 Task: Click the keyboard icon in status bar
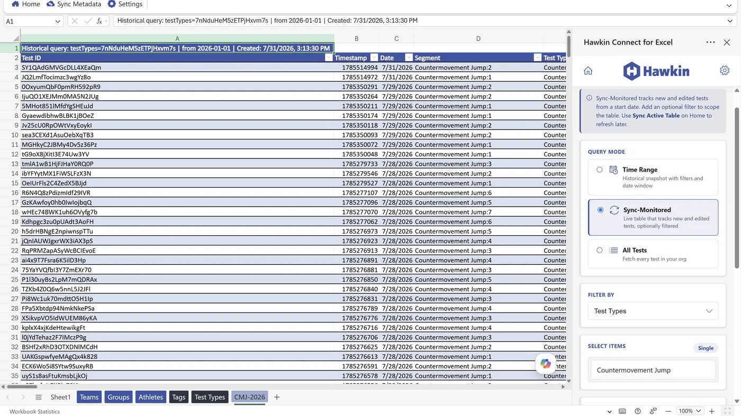click(x=622, y=411)
